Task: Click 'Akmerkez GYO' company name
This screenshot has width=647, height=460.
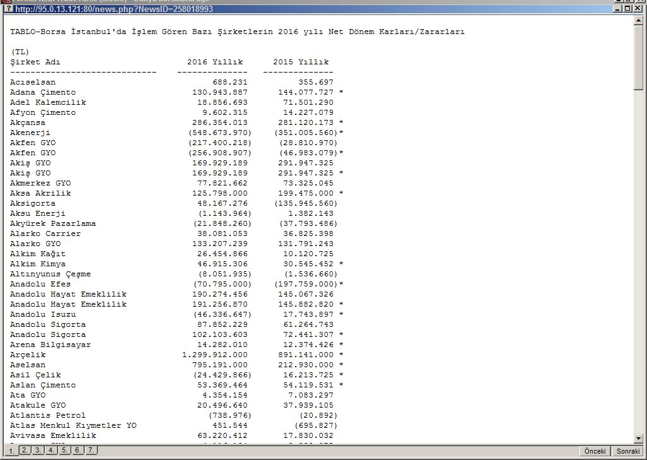Action: tap(40, 183)
